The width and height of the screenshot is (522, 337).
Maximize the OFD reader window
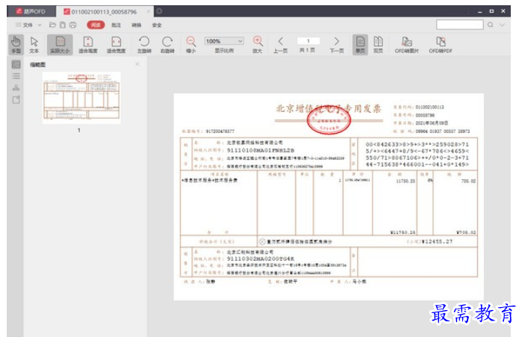pos(491,11)
